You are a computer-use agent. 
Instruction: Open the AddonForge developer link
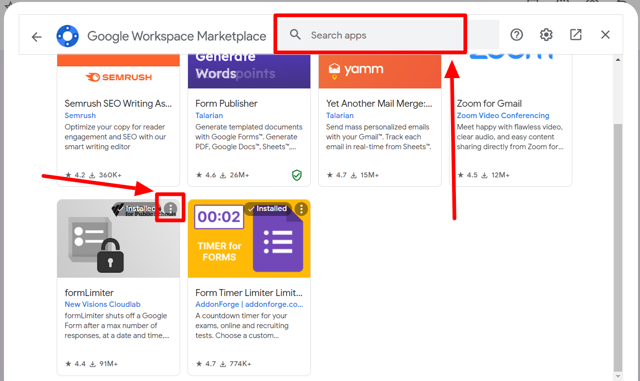(x=249, y=304)
